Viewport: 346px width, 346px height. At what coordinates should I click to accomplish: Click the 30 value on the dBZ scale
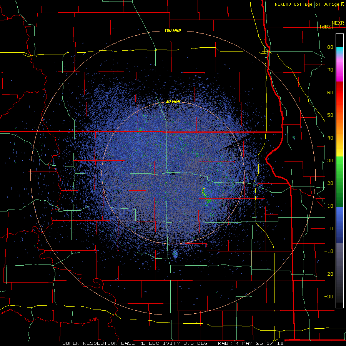point(330,161)
